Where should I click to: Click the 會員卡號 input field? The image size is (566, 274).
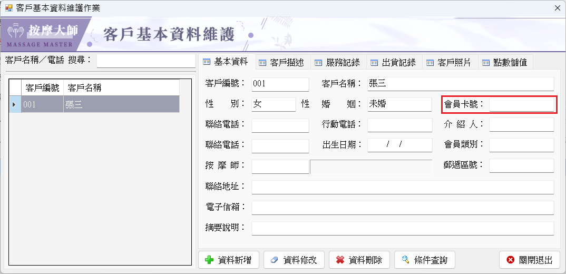[x=521, y=104]
